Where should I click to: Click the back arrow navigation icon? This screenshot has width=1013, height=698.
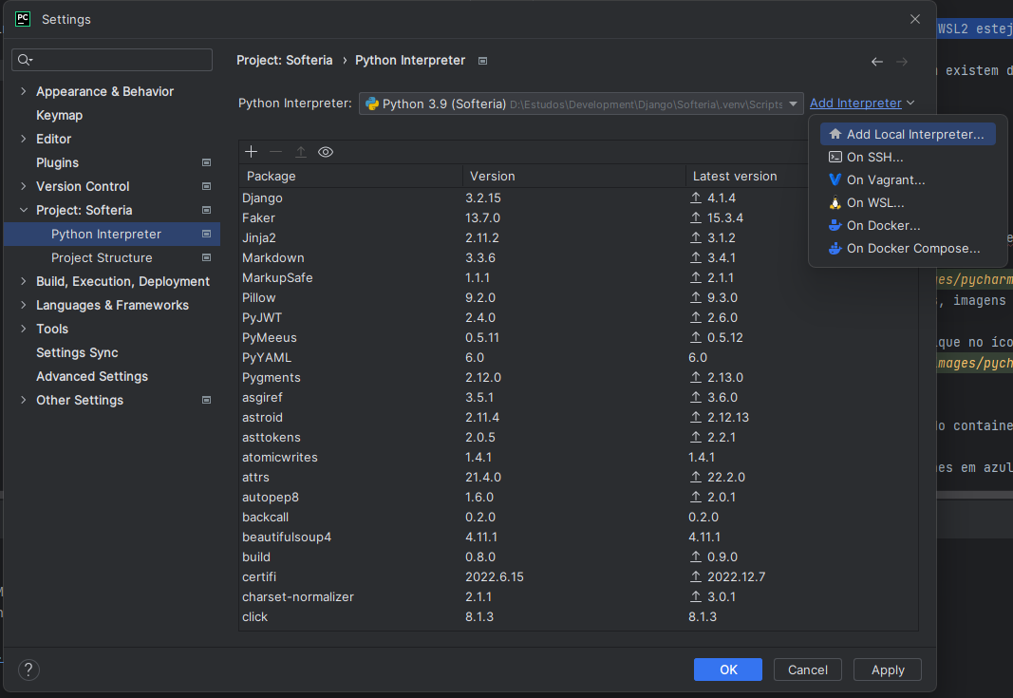point(877,62)
